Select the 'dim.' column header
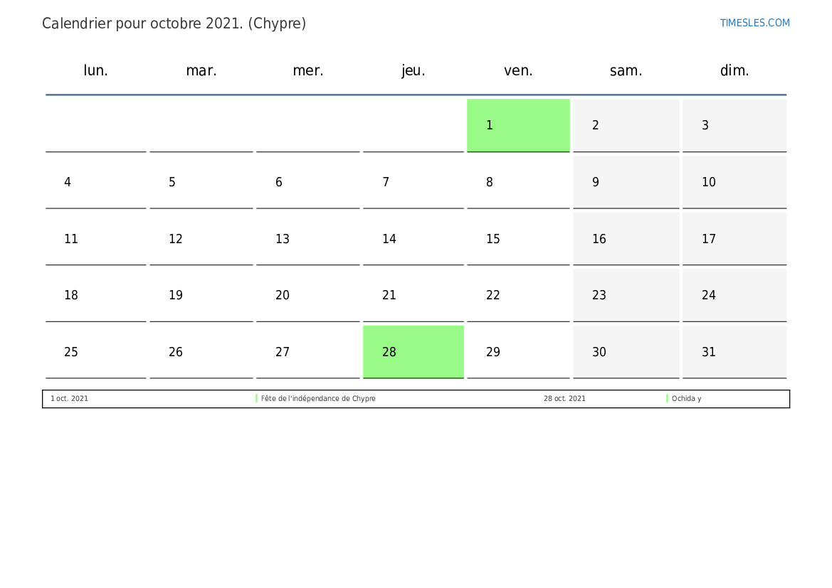The height and width of the screenshot is (588, 832). (x=734, y=70)
